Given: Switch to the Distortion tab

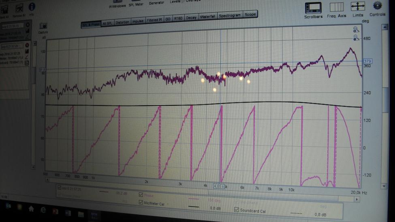Looking at the screenshot, I should pyautogui.click(x=122, y=22).
